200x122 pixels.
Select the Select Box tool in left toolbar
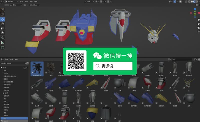(x=2, y=10)
